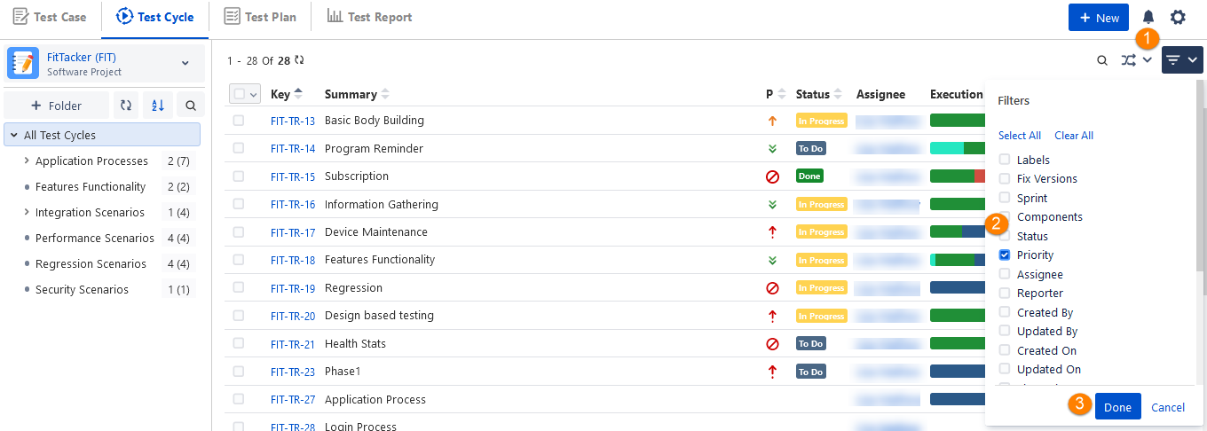This screenshot has height=431, width=1207.
Task: Check the Created By filter checkbox
Action: [x=1005, y=312]
